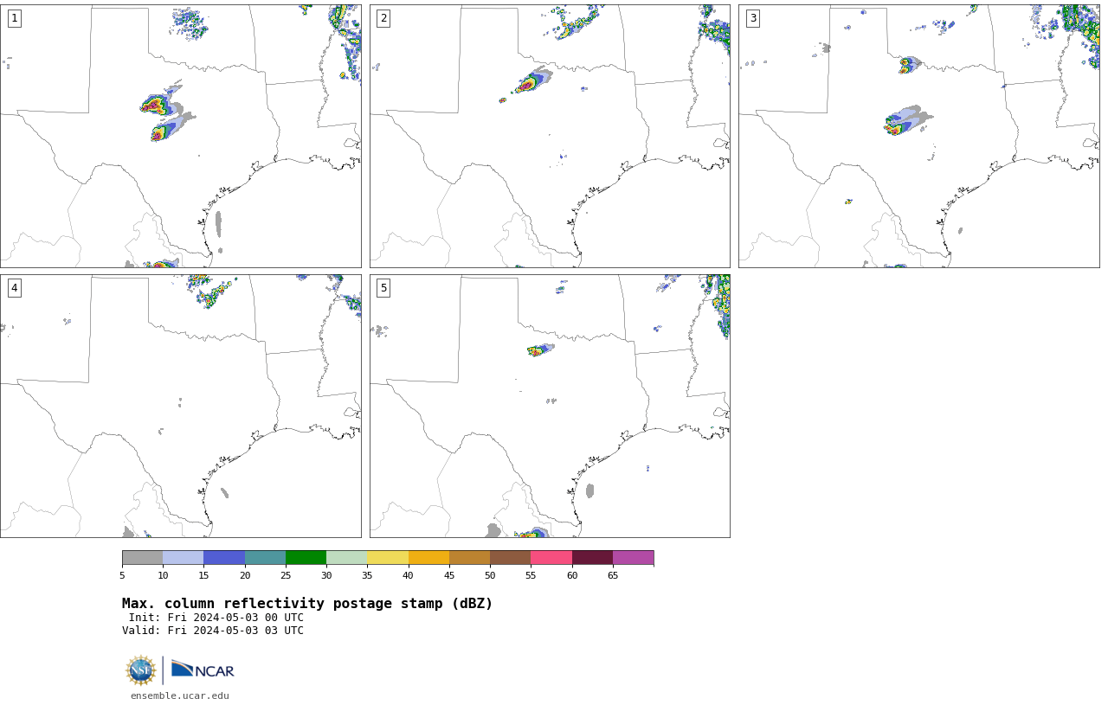Select the yellow 35-40 dBZ swatch
The image size is (1108, 705).
388,558
